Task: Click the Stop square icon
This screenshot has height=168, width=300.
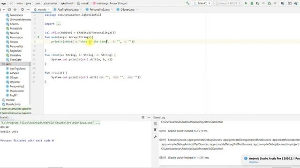Action: [x=275, y=3]
